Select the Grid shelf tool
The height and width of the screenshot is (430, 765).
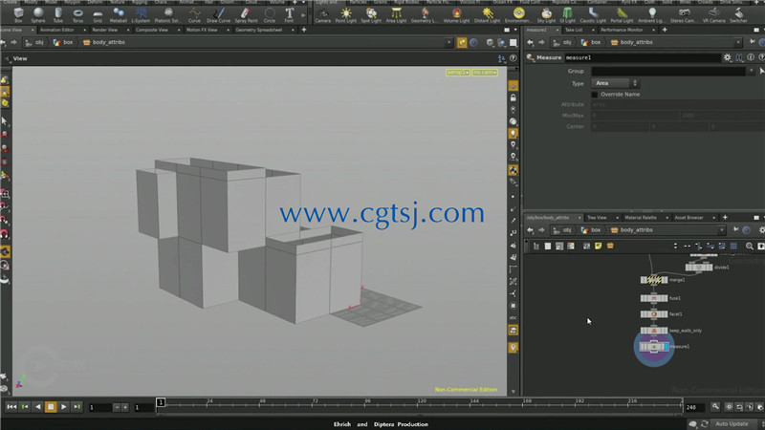(98, 15)
